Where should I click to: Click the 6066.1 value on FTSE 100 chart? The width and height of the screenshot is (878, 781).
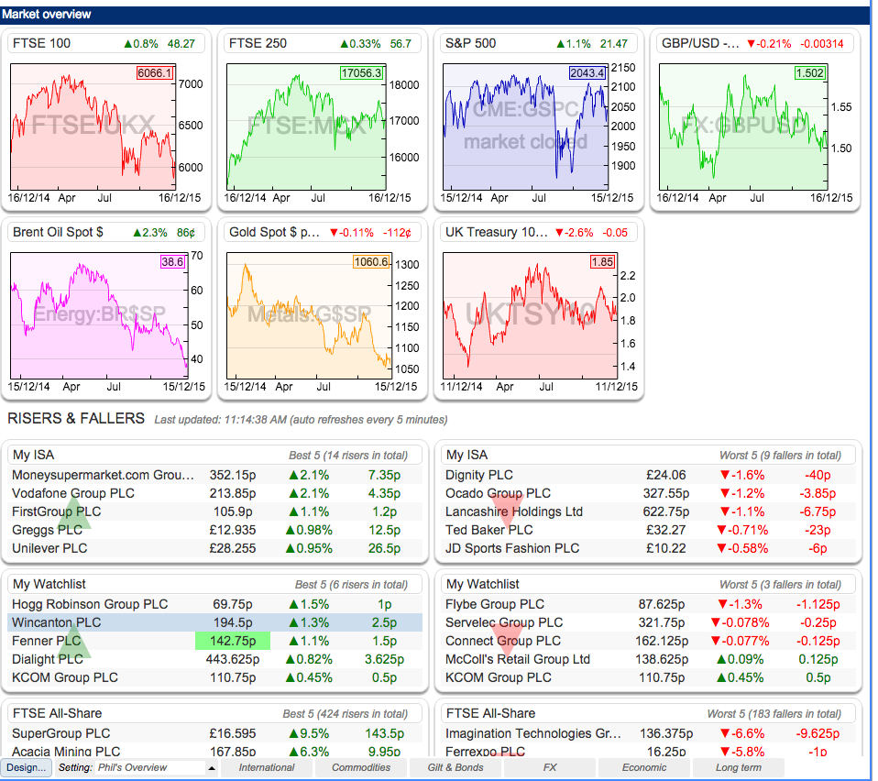[155, 72]
